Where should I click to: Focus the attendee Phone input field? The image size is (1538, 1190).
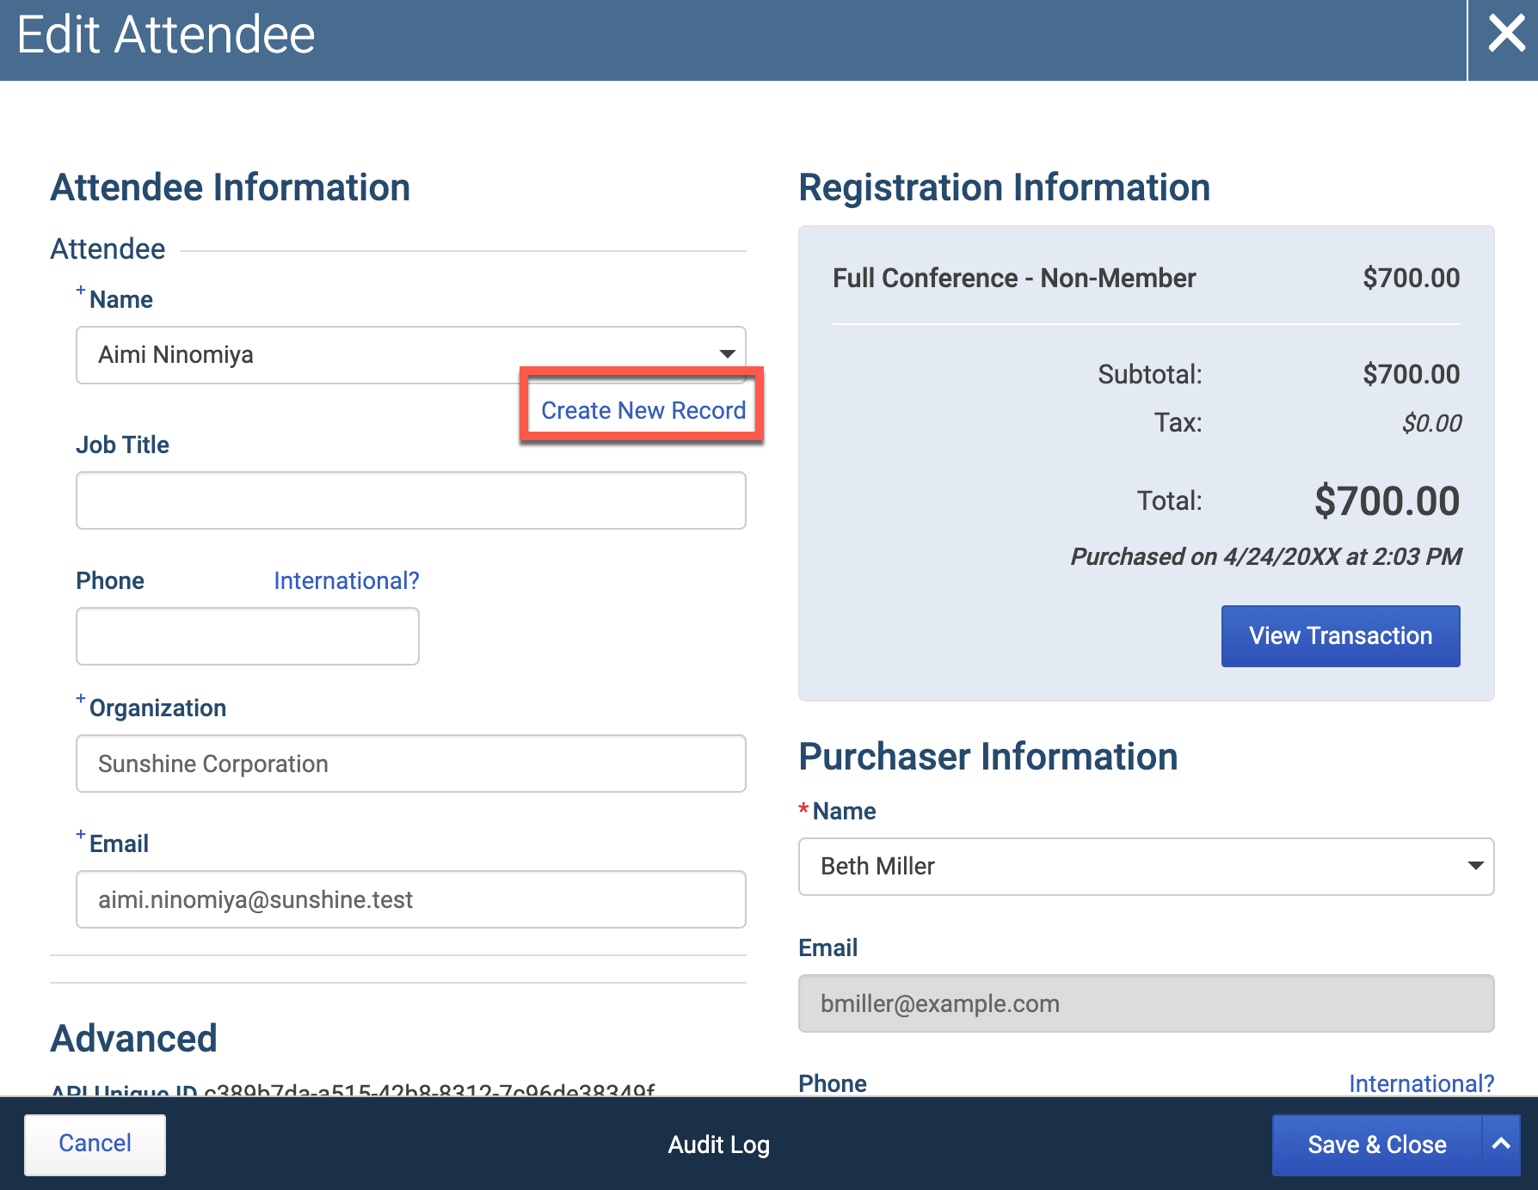248,636
